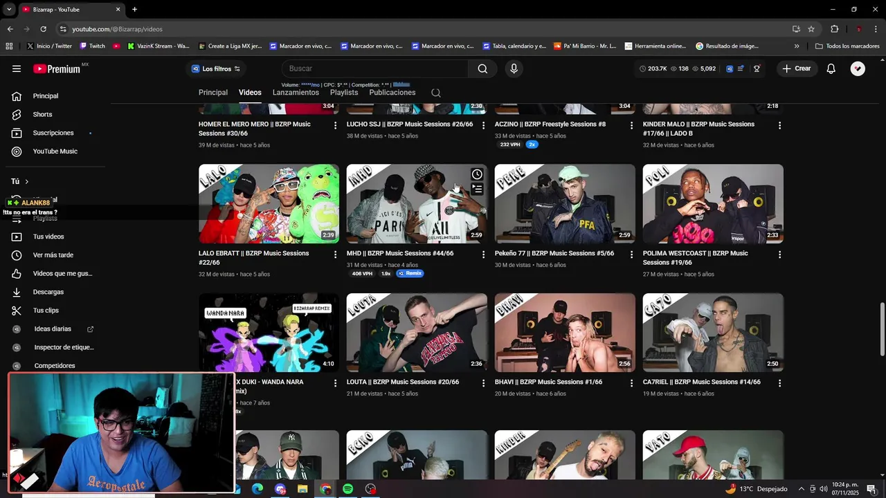Screen dimensions: 886x498
Task: Show hidden system tray icons
Action: pyautogui.click(x=801, y=489)
